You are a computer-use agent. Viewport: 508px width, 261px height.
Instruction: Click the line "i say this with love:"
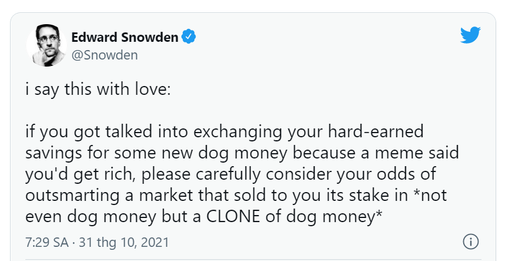[x=98, y=90]
